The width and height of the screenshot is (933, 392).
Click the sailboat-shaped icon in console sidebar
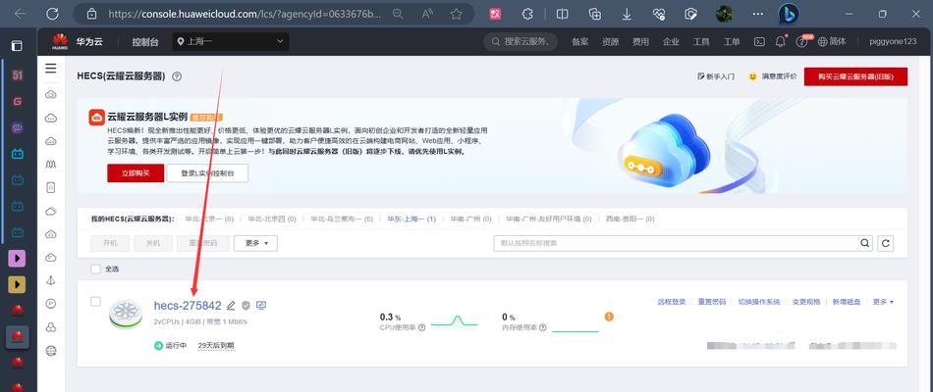pyautogui.click(x=51, y=281)
